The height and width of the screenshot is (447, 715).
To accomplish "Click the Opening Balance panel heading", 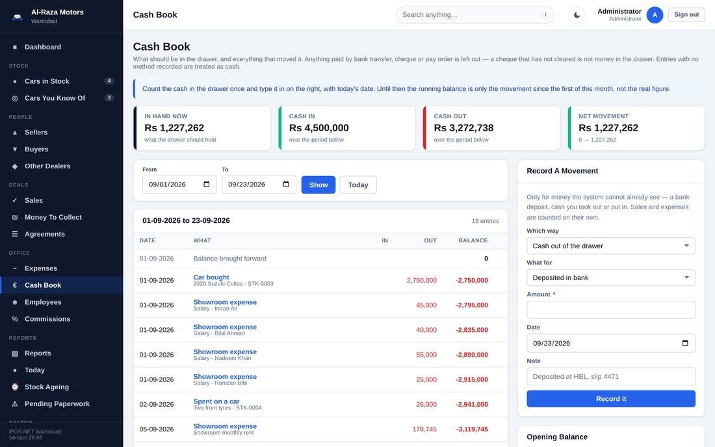I will 557,437.
